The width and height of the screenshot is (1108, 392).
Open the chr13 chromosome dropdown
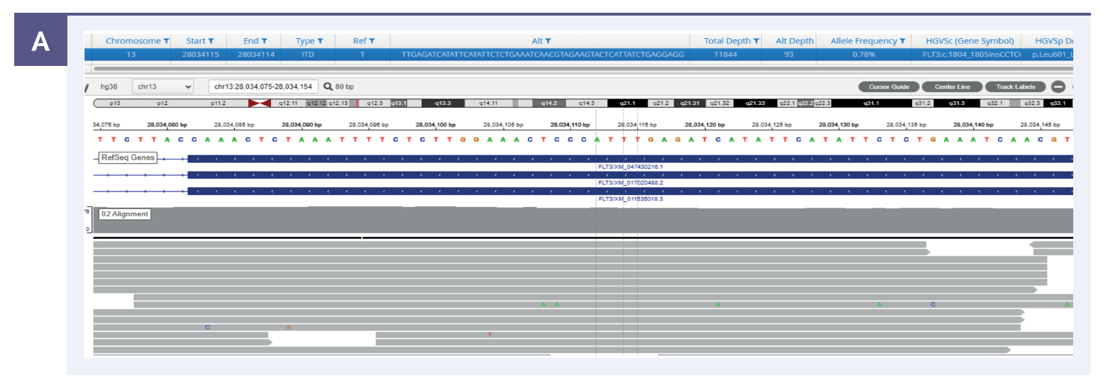[164, 86]
